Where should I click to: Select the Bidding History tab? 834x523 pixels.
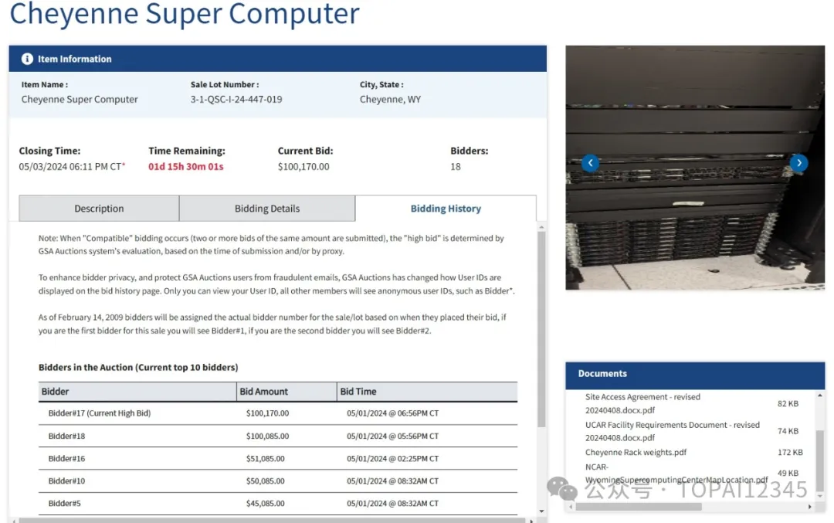click(x=446, y=209)
